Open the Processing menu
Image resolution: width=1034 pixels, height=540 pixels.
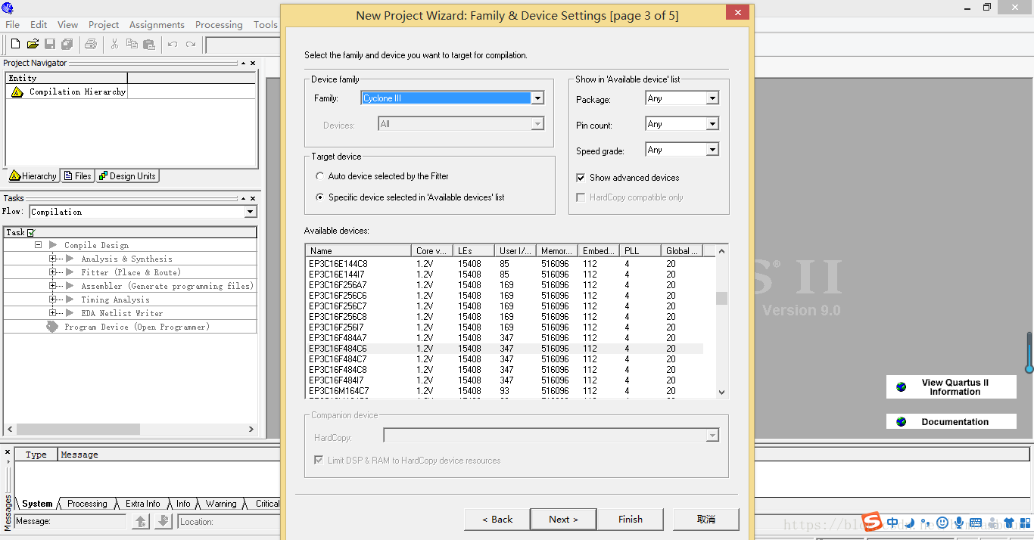click(x=219, y=25)
